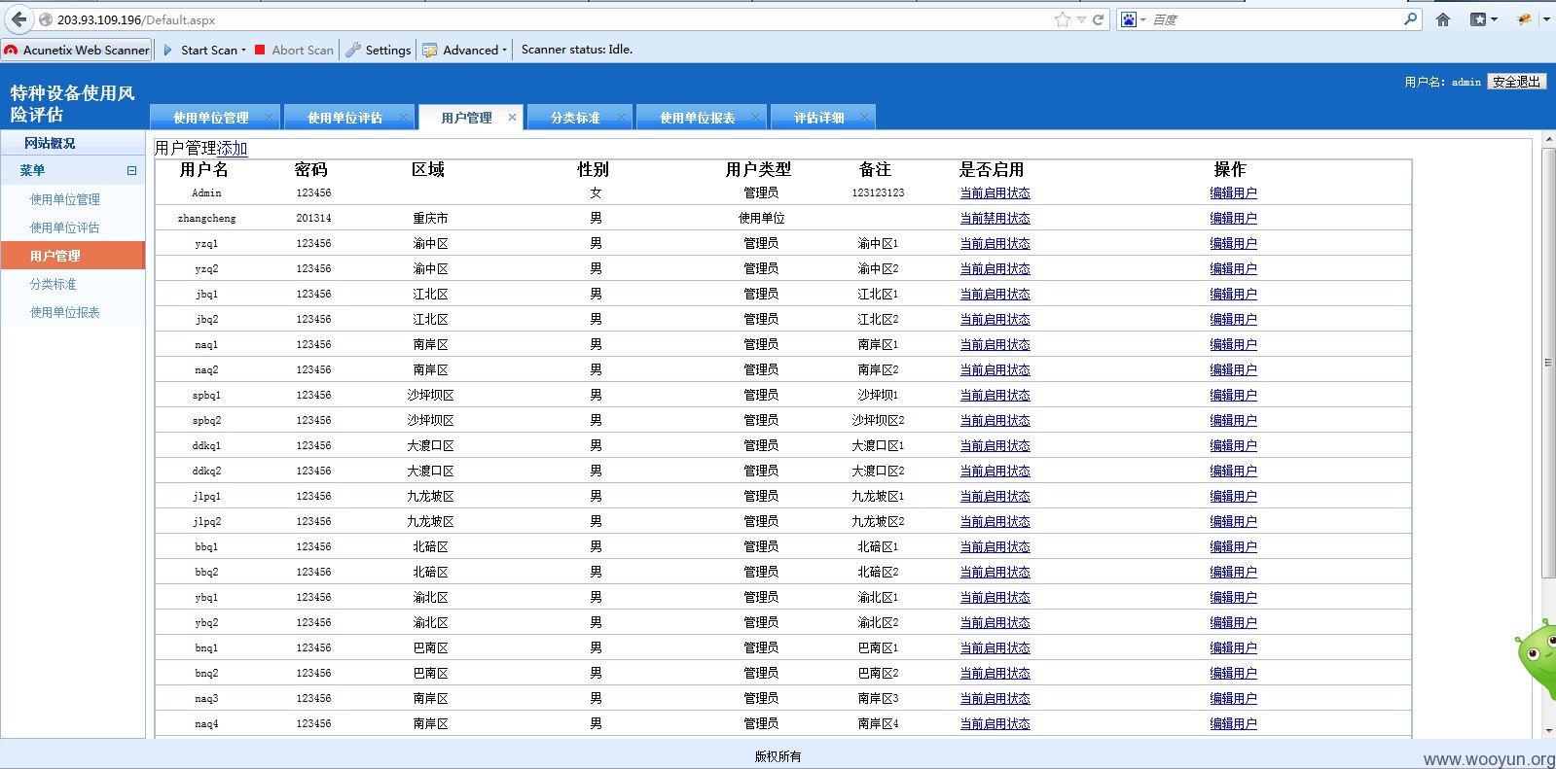Click the red Abort Scan button
The image size is (1556, 769).
[x=294, y=50]
